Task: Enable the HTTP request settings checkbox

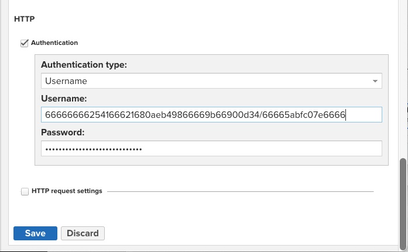Action: (25, 191)
